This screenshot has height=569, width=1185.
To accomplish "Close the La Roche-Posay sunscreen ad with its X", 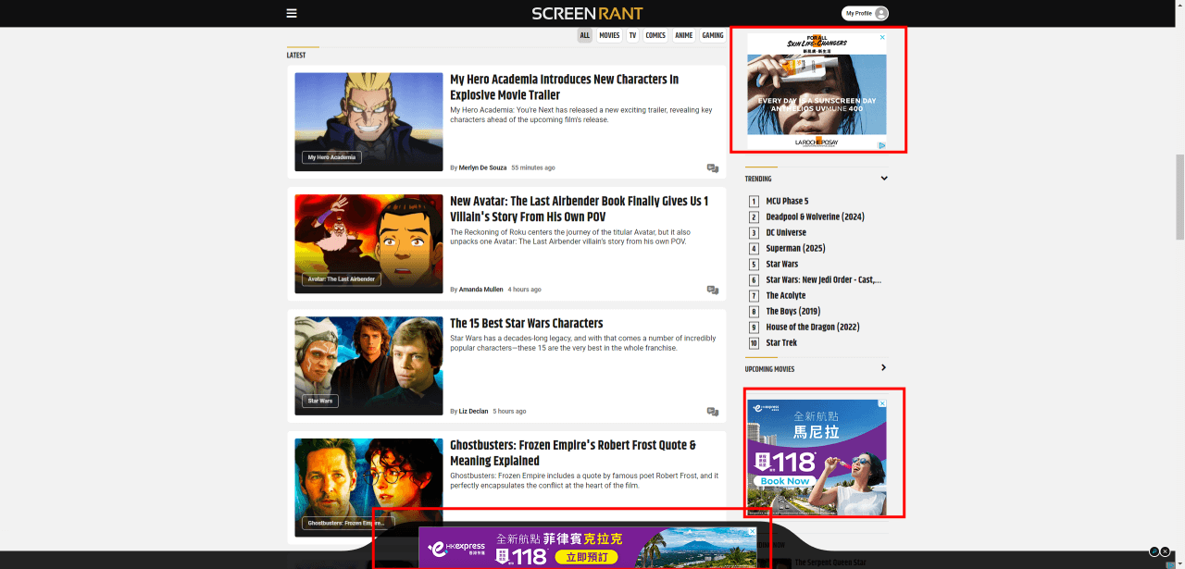I will click(882, 38).
